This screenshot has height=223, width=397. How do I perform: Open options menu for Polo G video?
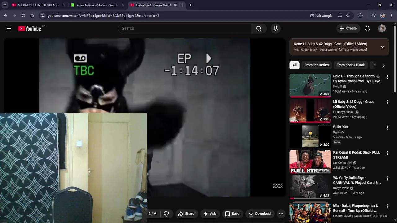pyautogui.click(x=387, y=77)
